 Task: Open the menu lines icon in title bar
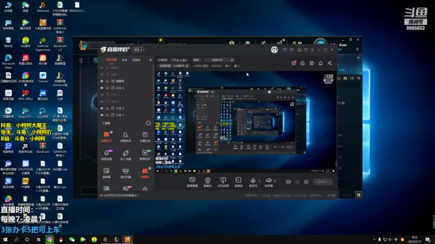312,50
